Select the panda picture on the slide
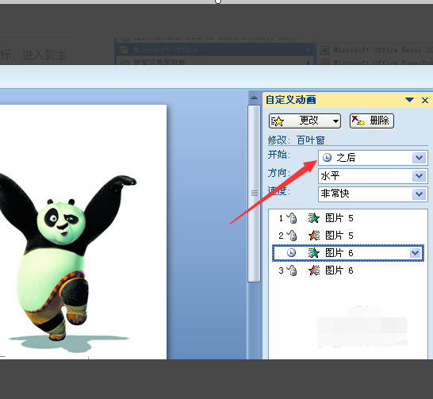 point(67,263)
